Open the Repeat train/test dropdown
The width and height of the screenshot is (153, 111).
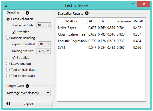(45, 44)
